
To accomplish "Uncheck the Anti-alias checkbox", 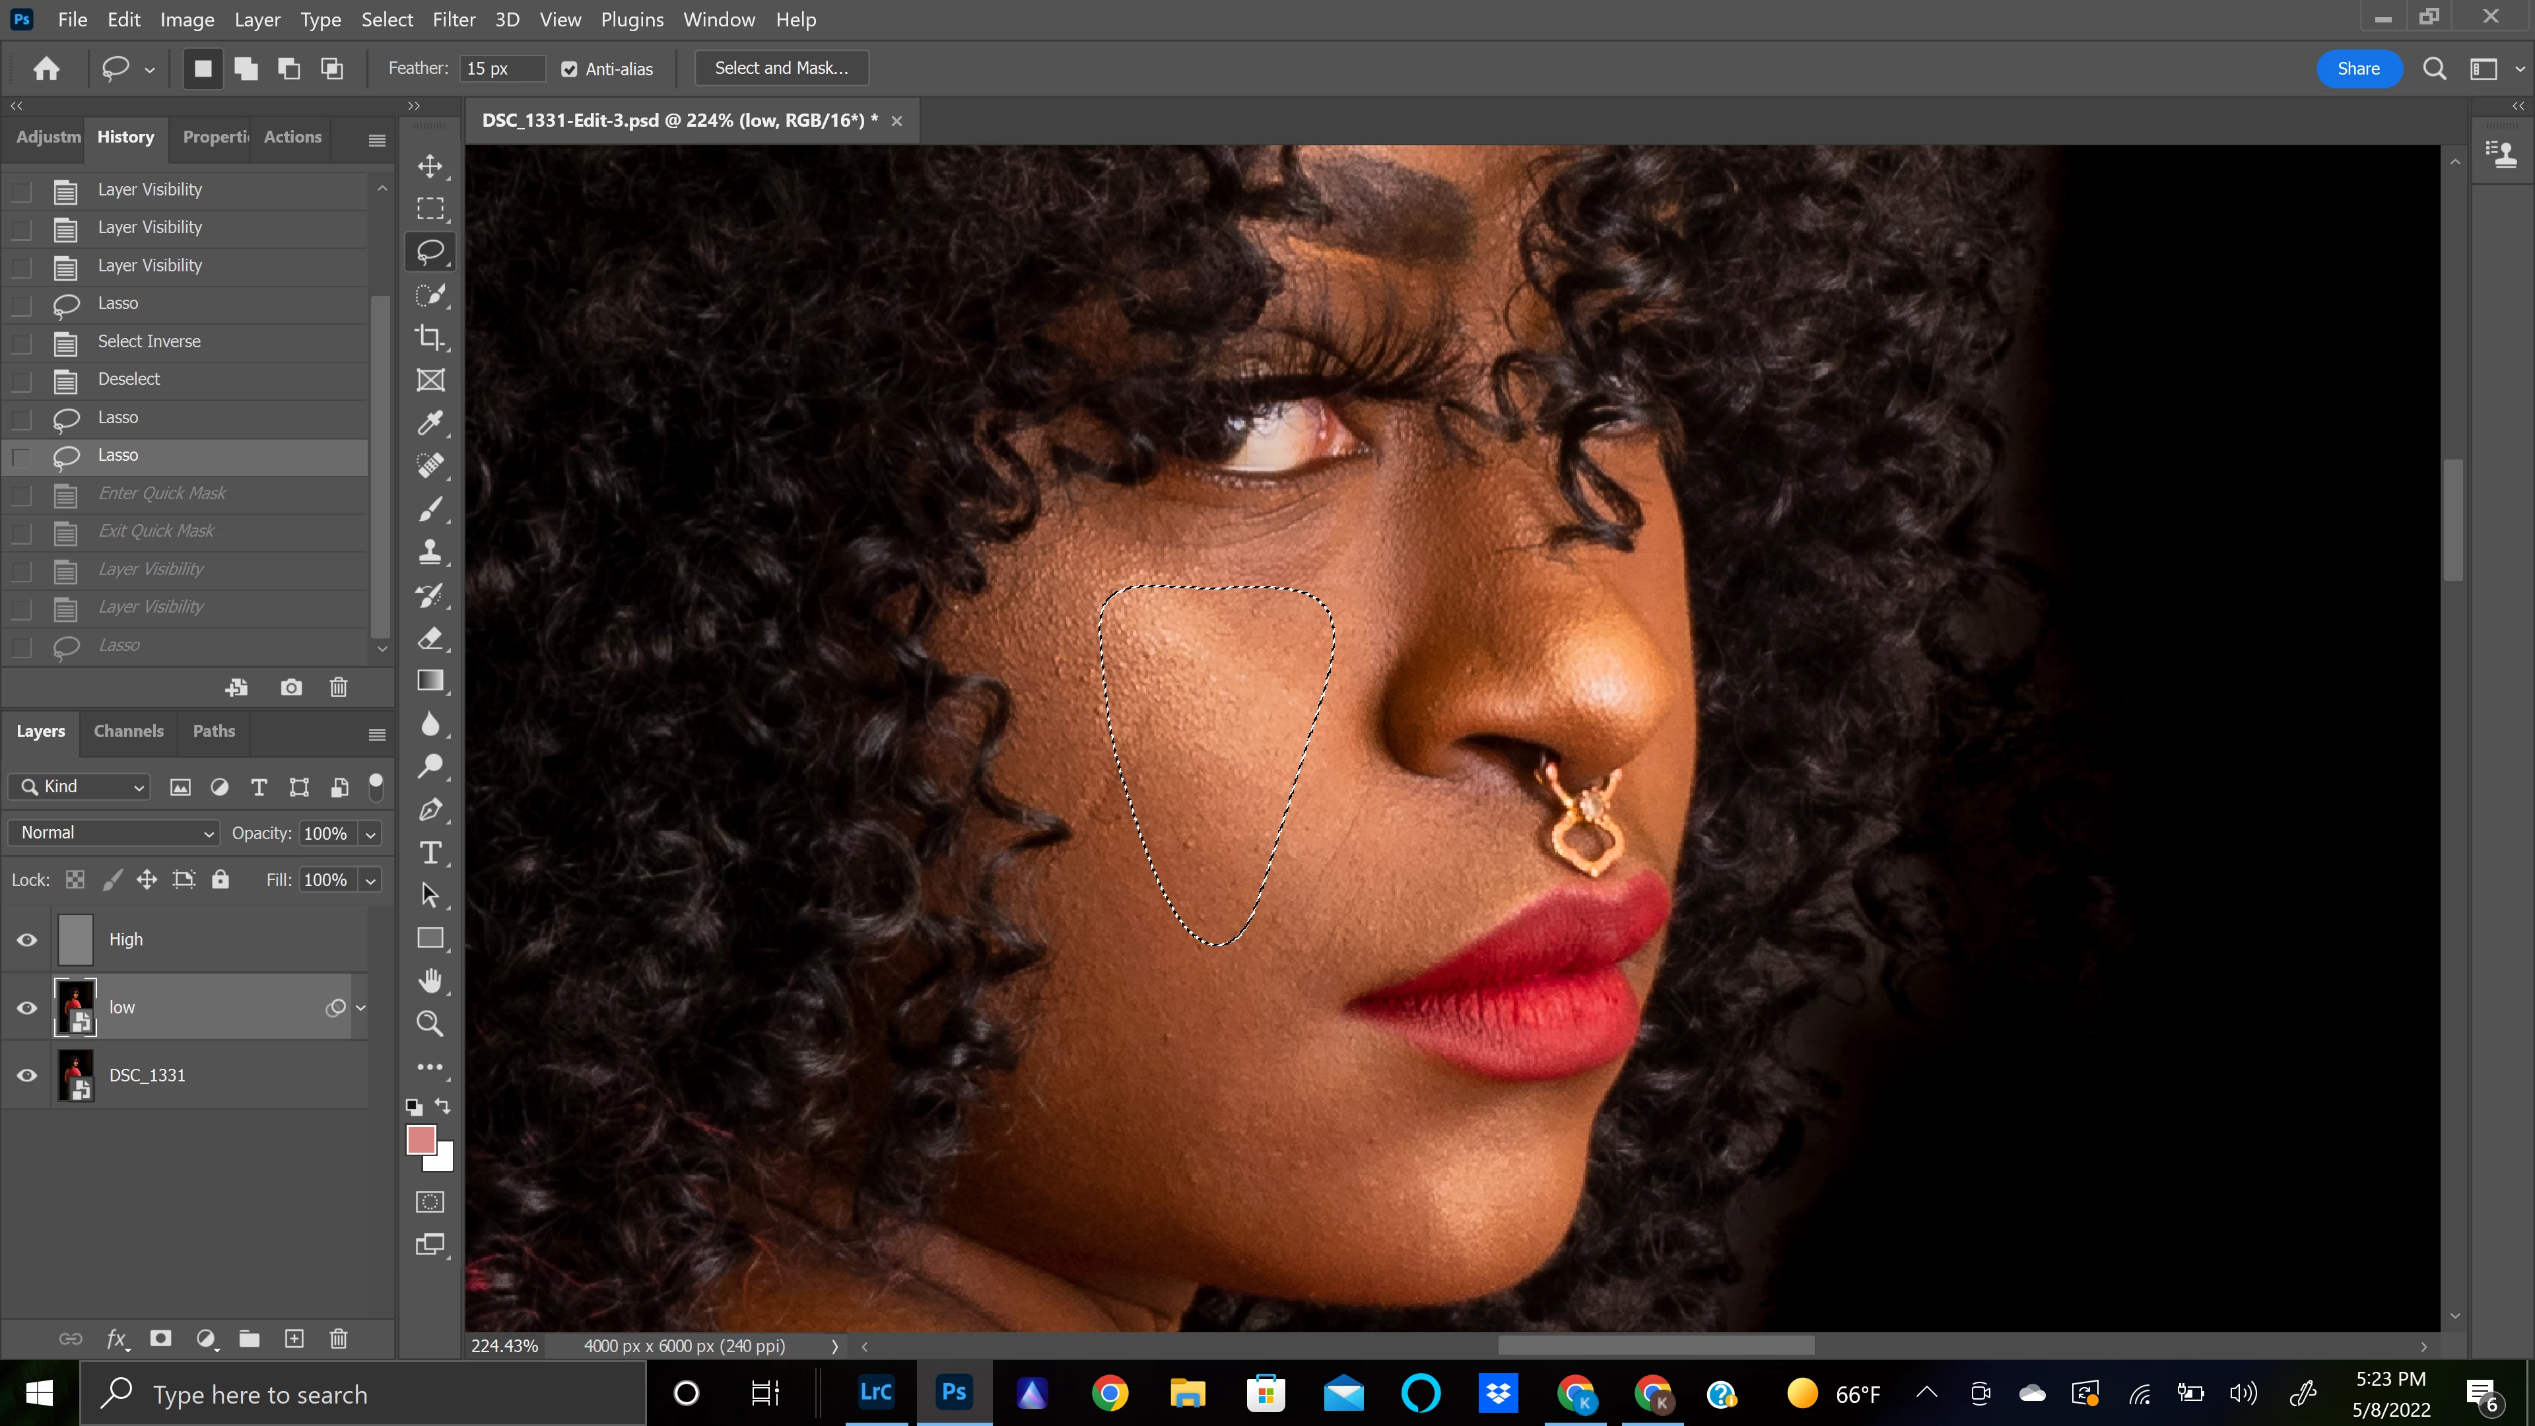I will 569,69.
